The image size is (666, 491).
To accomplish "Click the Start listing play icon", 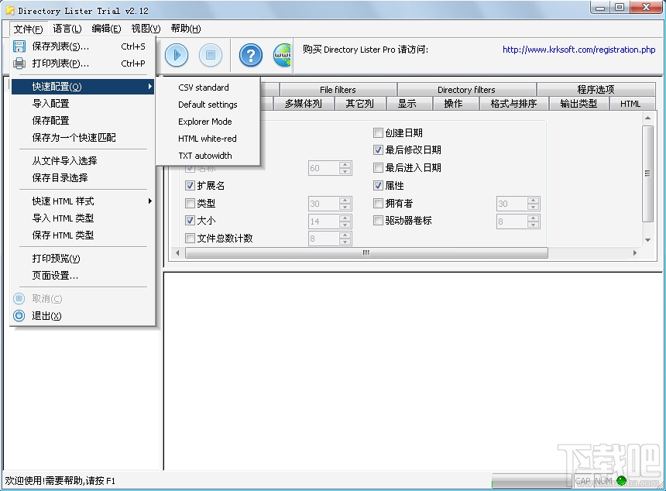I will pyautogui.click(x=176, y=55).
